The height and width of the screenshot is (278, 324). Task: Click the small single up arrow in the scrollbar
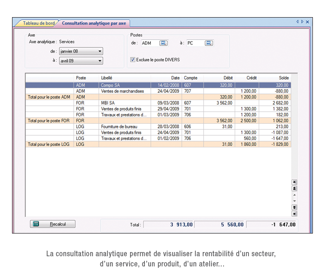coord(294,195)
